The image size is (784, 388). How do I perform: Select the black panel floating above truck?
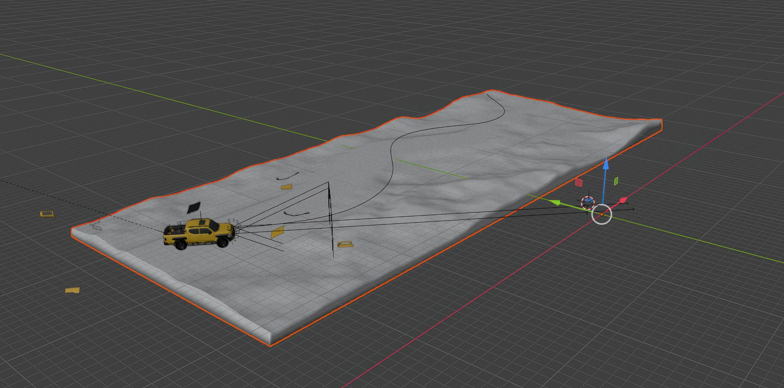click(194, 207)
